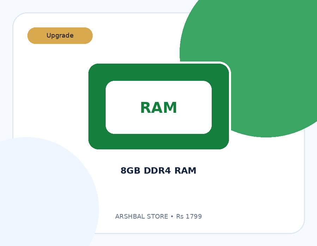The image size is (317, 246).
Task: Open the 8GB DDR4 RAM title
Action: click(x=158, y=170)
